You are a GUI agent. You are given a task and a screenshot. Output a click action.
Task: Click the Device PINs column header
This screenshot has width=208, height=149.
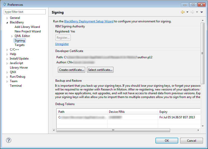[x=132, y=112]
